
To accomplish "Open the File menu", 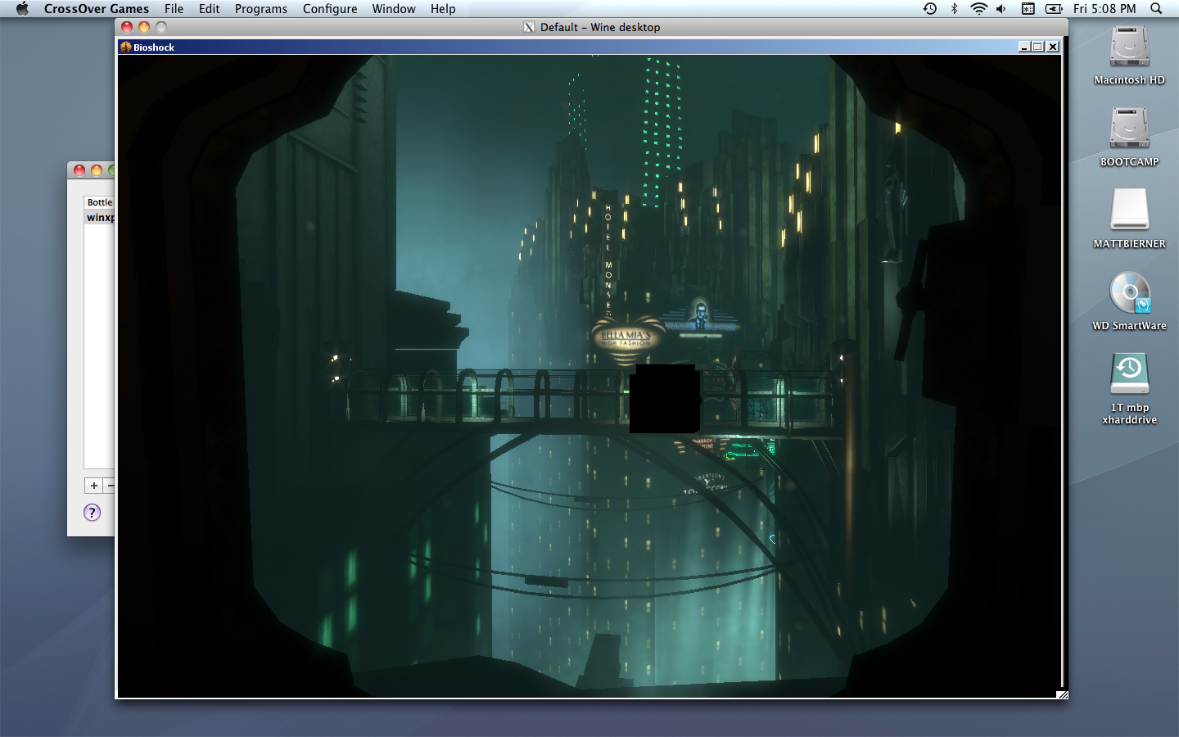I will 174,9.
